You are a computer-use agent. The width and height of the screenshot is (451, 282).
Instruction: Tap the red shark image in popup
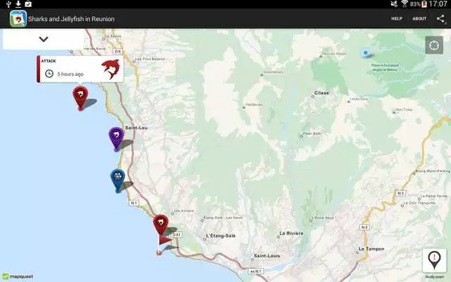click(x=111, y=69)
